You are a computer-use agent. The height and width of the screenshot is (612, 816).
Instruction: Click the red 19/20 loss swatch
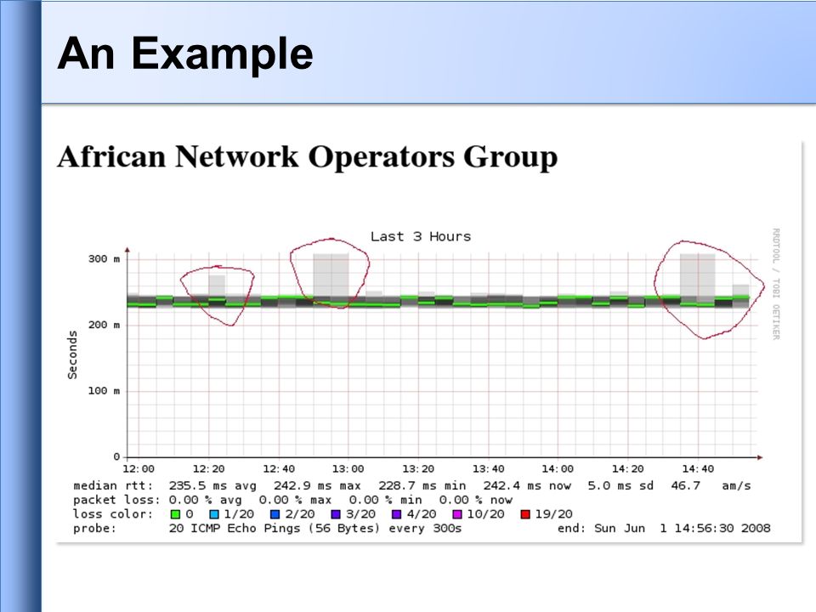coord(525,514)
